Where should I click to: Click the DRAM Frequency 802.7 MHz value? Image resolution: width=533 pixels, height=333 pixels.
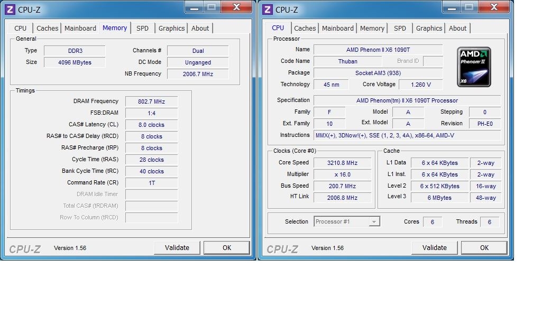pos(152,101)
